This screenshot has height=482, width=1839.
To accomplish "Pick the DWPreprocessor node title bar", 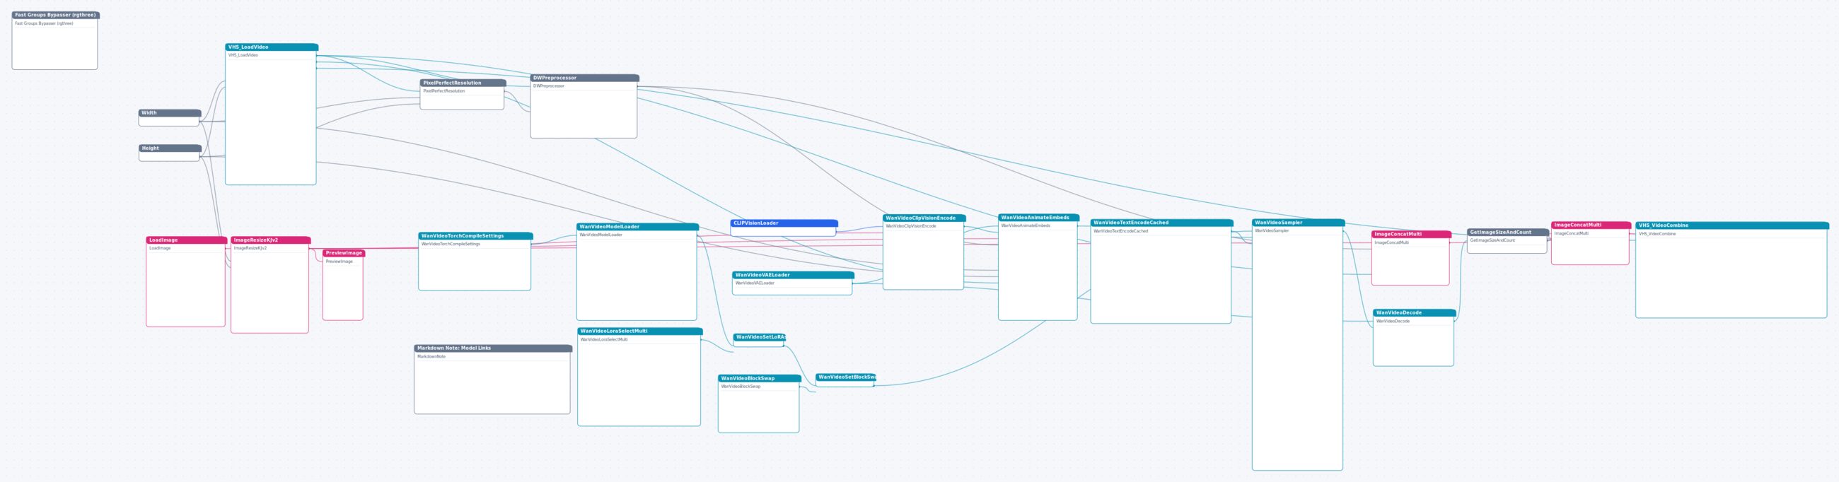I will pos(584,78).
